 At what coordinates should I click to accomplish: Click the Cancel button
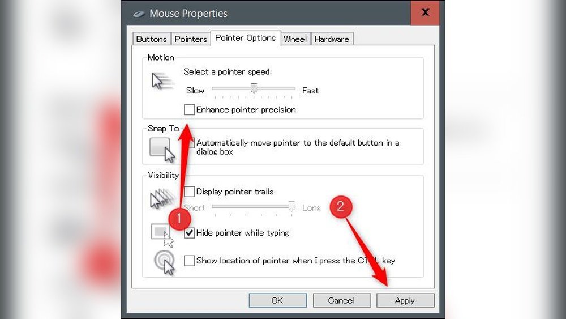(341, 300)
